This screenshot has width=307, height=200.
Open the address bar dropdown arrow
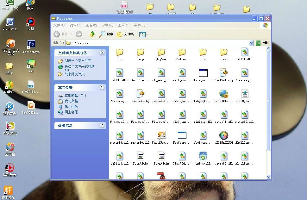coord(251,43)
